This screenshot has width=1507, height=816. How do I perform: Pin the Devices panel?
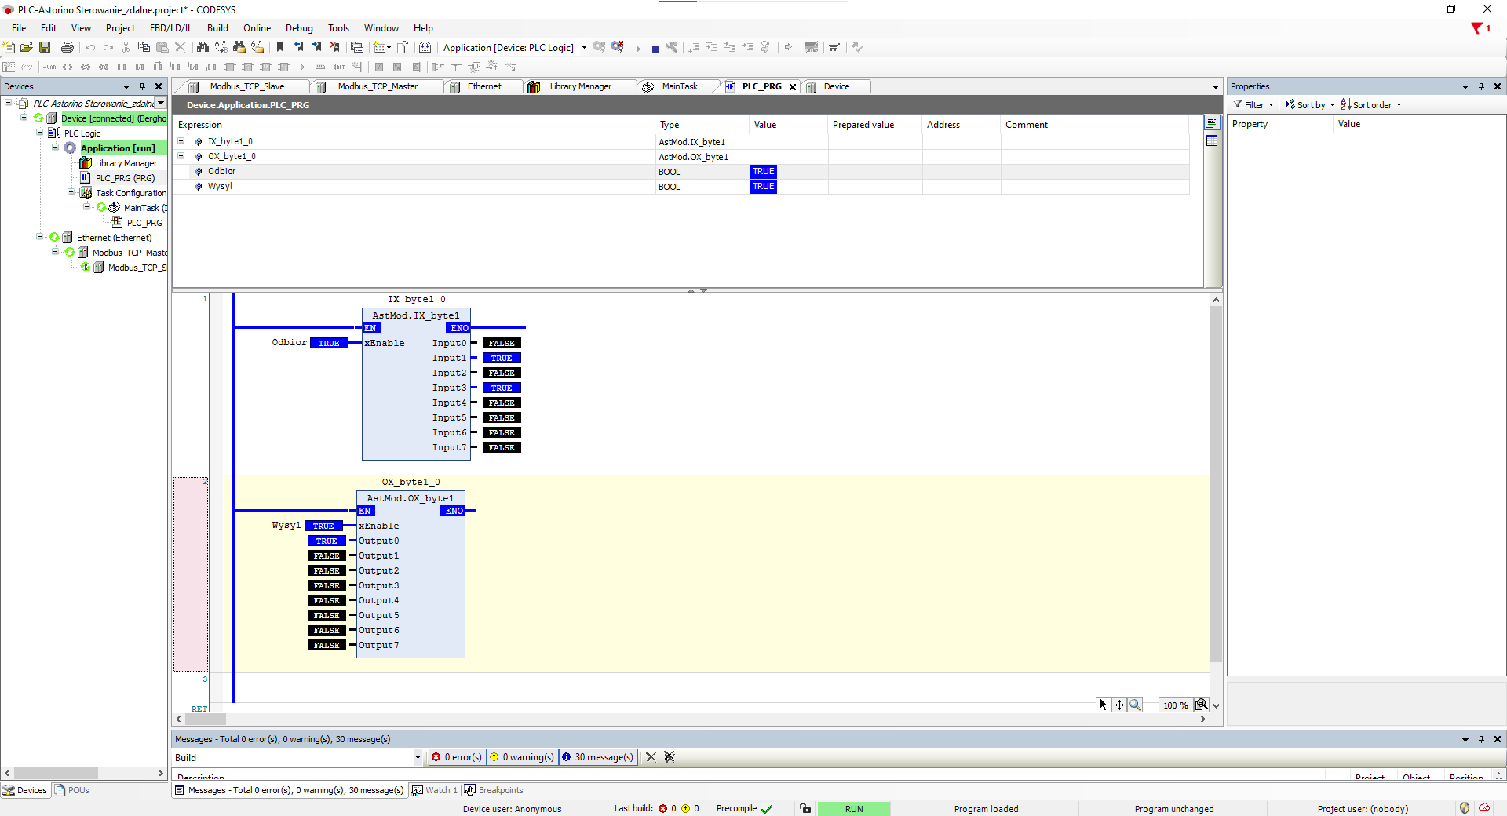pyautogui.click(x=142, y=86)
